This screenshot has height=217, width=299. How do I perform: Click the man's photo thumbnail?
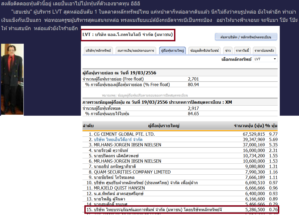pyautogui.click(x=12, y=79)
